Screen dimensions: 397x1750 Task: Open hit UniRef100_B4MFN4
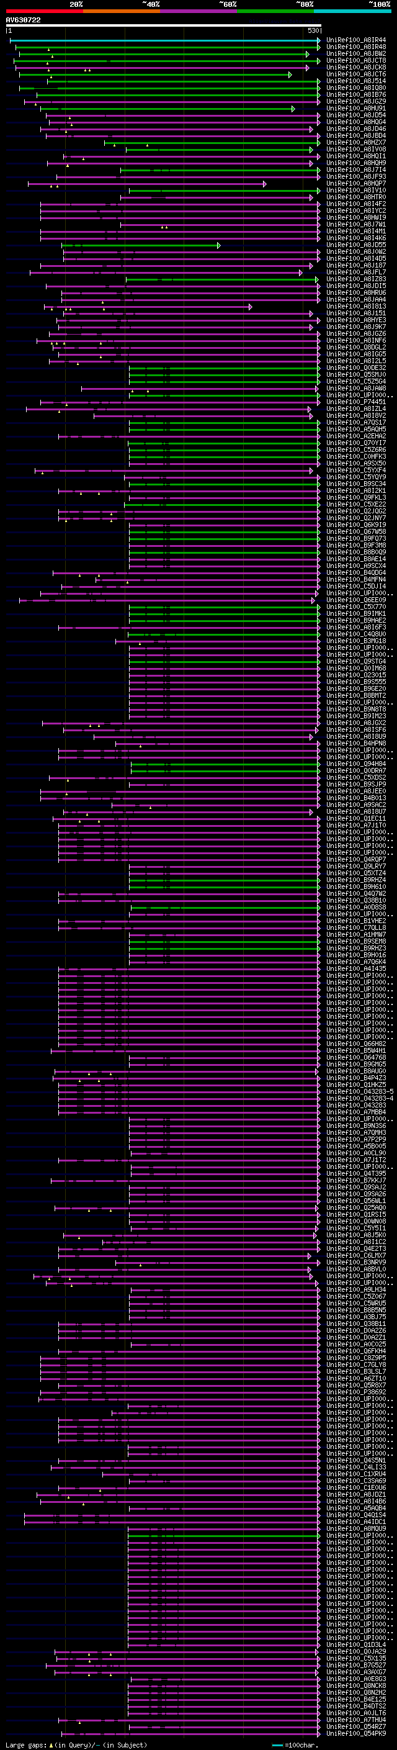[x=356, y=579]
